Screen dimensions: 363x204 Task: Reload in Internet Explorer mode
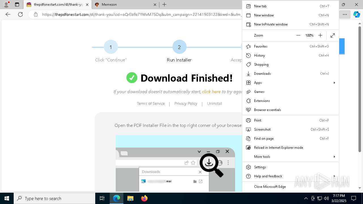tap(290, 147)
